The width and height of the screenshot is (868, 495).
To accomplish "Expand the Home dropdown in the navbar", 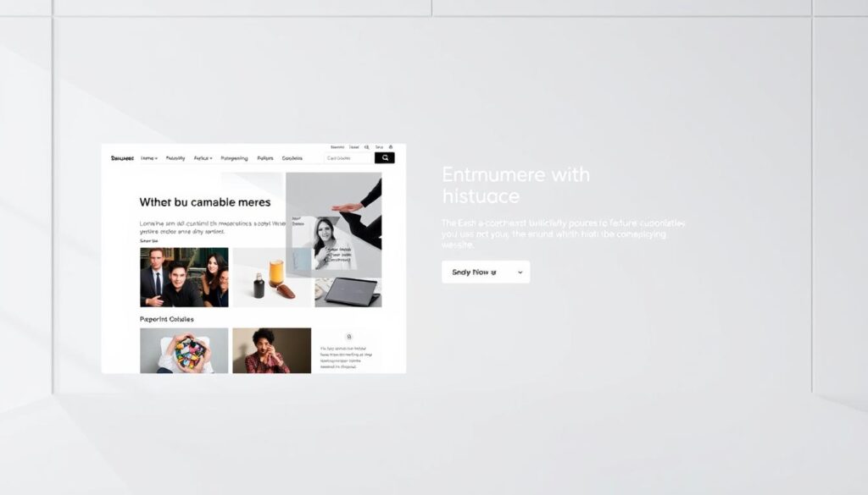I will (x=149, y=158).
